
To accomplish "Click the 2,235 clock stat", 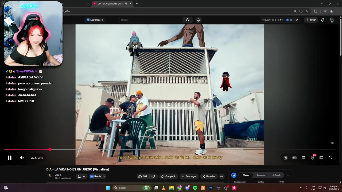I will (x=266, y=20).
